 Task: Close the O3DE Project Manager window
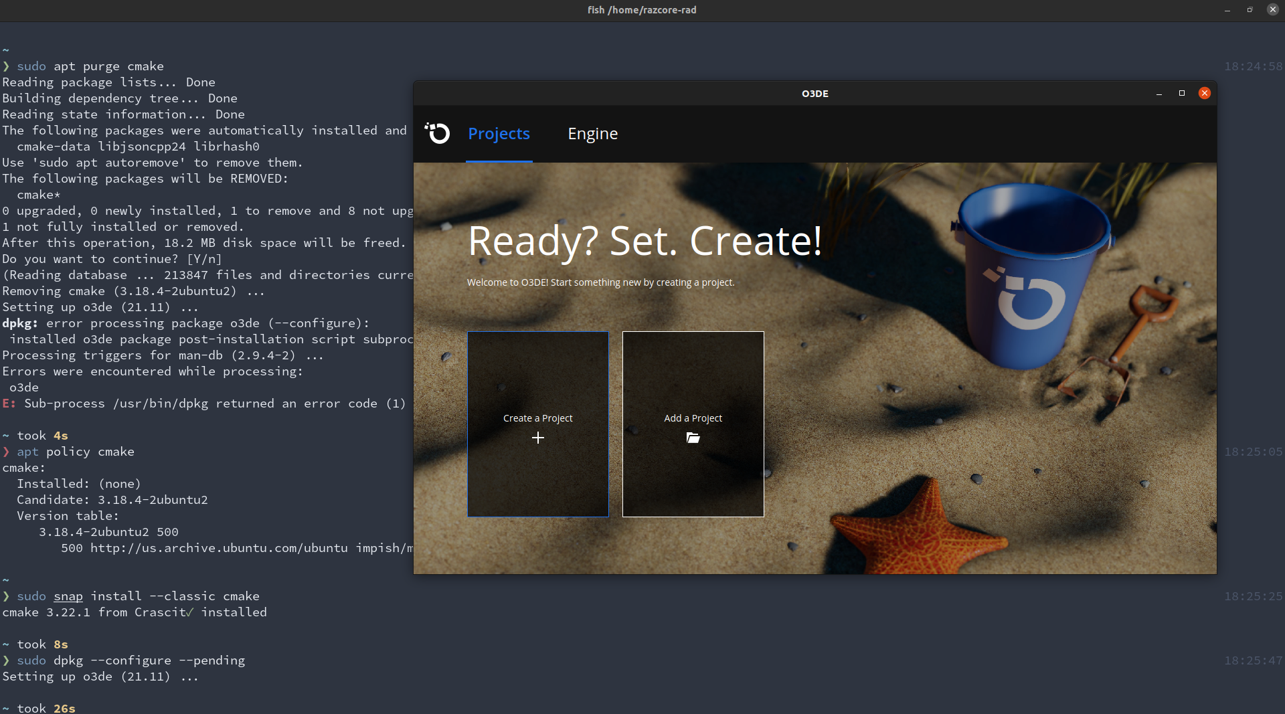coord(1204,93)
